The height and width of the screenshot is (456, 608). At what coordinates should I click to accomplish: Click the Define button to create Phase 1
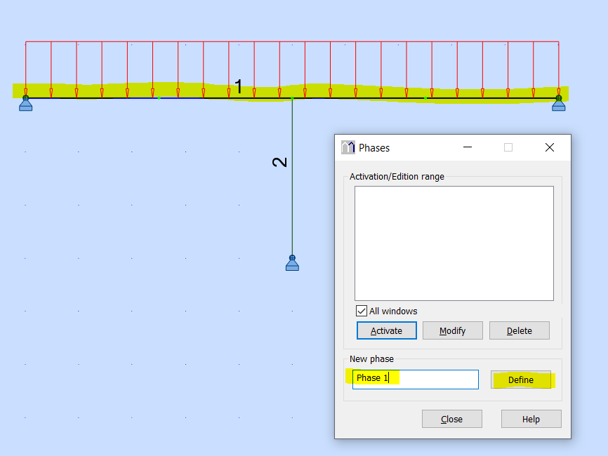[520, 380]
